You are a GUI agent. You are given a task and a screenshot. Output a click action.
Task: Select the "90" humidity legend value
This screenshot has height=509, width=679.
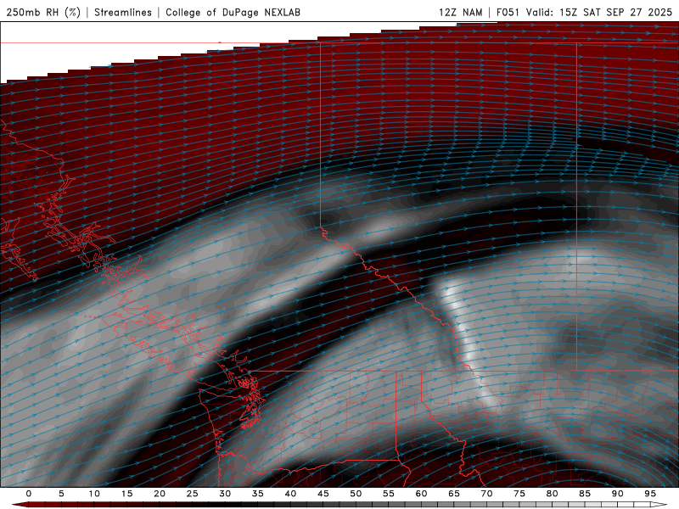pyautogui.click(x=617, y=494)
